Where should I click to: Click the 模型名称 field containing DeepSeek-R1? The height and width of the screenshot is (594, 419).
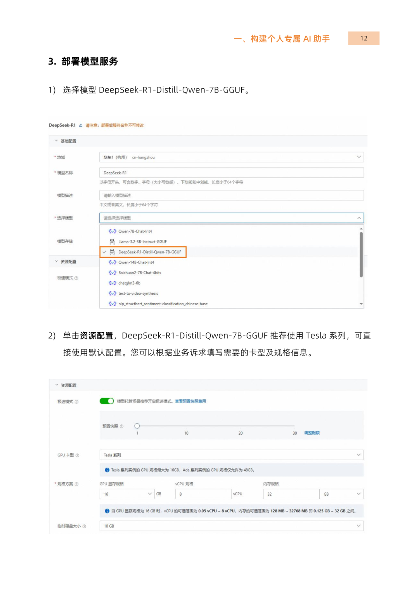click(x=232, y=173)
